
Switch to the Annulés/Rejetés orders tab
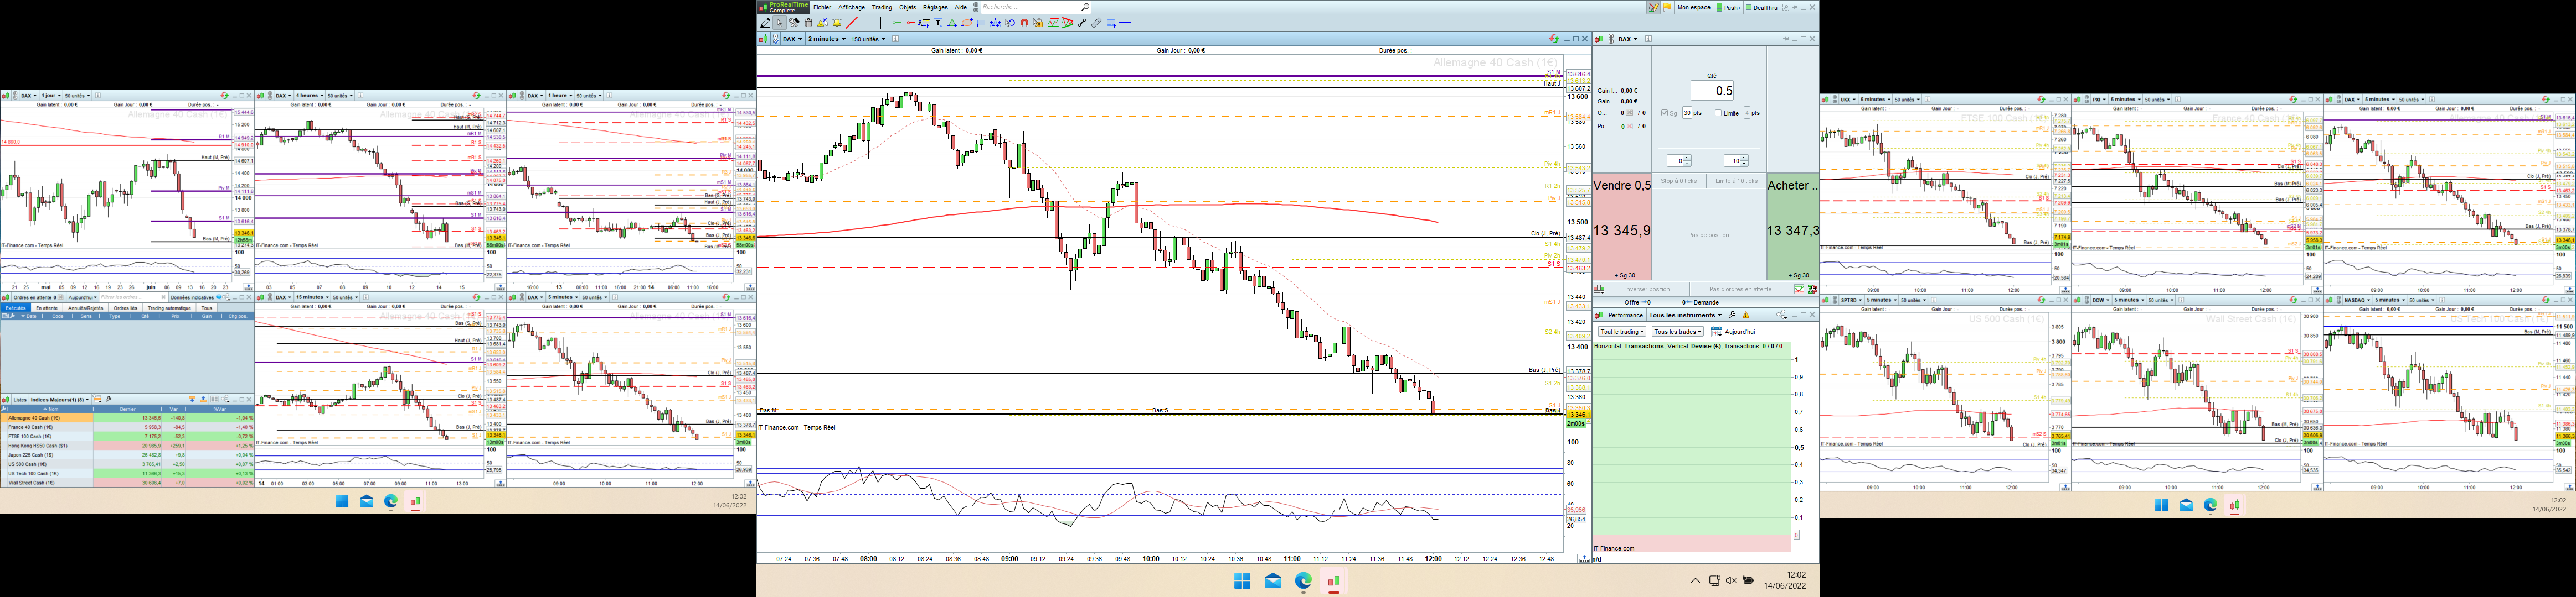pos(86,308)
